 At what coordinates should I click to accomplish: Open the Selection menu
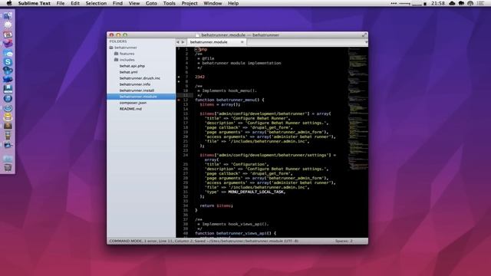96,3
